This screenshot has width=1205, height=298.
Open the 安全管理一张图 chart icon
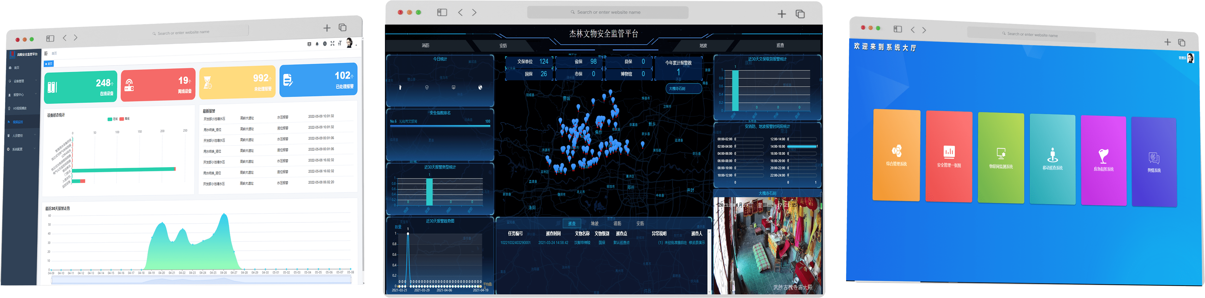(949, 152)
